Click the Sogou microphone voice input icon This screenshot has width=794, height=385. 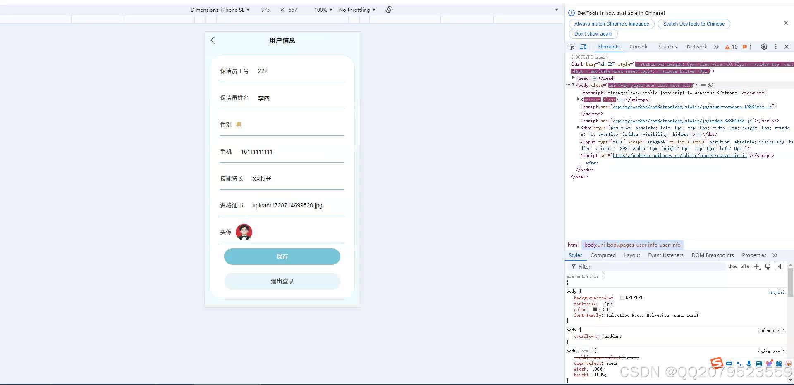(749, 364)
